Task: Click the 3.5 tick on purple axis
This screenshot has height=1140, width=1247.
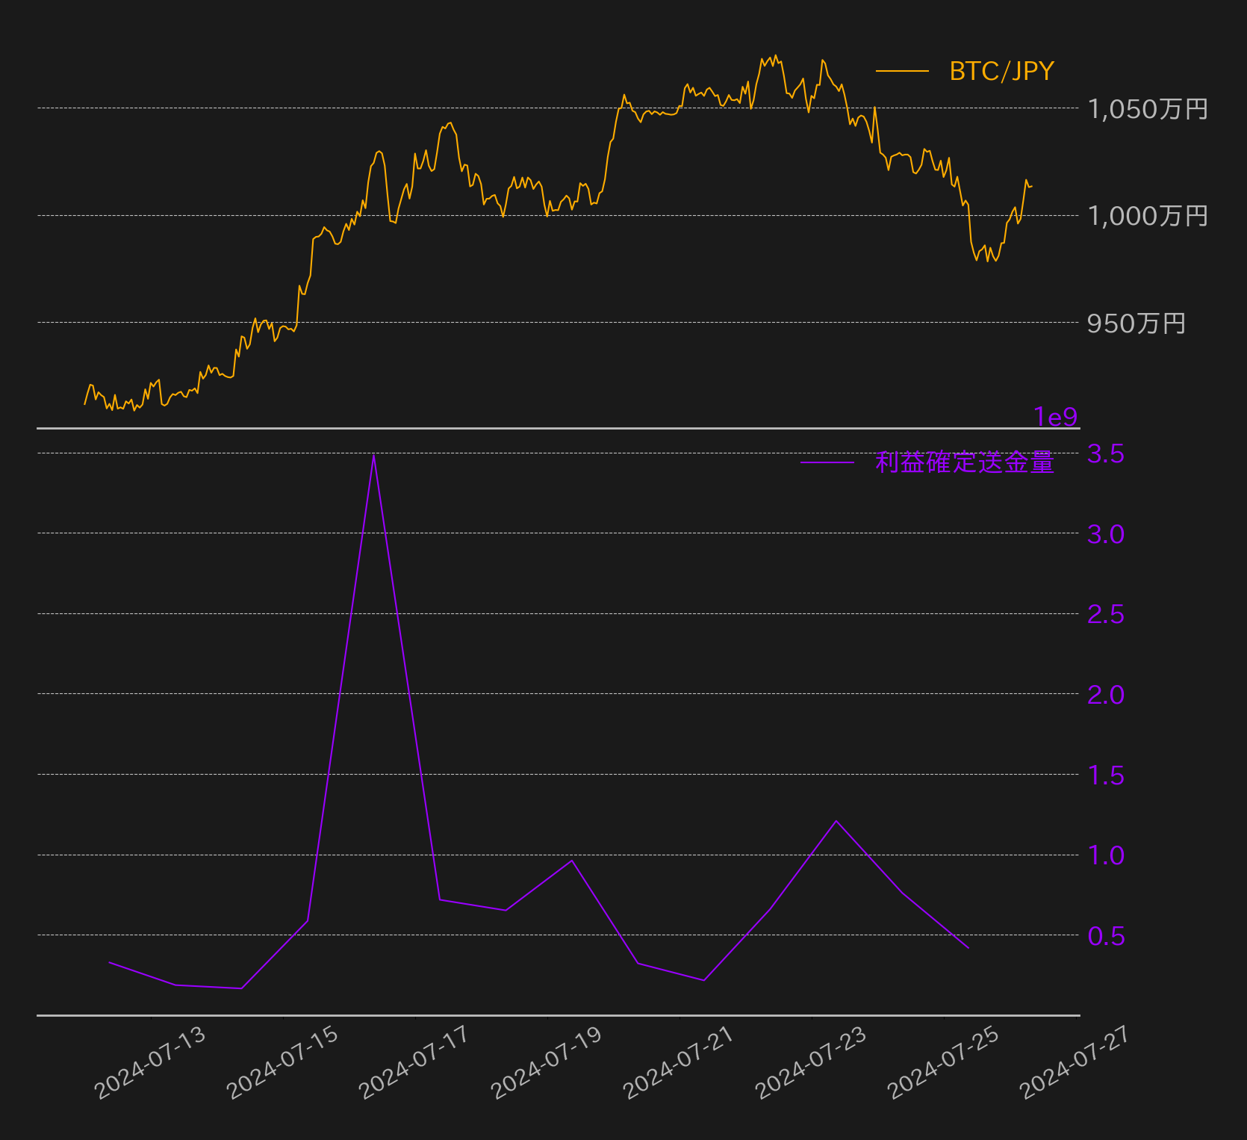Action: point(1106,453)
